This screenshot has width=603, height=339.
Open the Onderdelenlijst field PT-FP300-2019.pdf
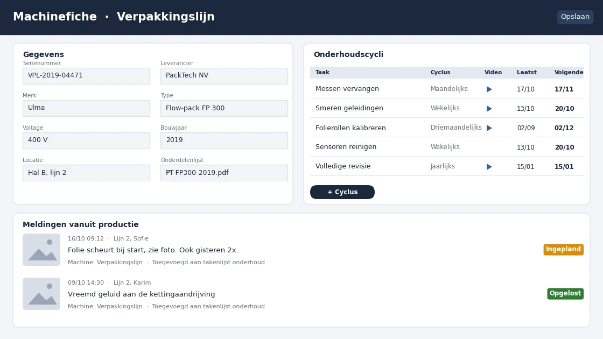[x=224, y=173]
